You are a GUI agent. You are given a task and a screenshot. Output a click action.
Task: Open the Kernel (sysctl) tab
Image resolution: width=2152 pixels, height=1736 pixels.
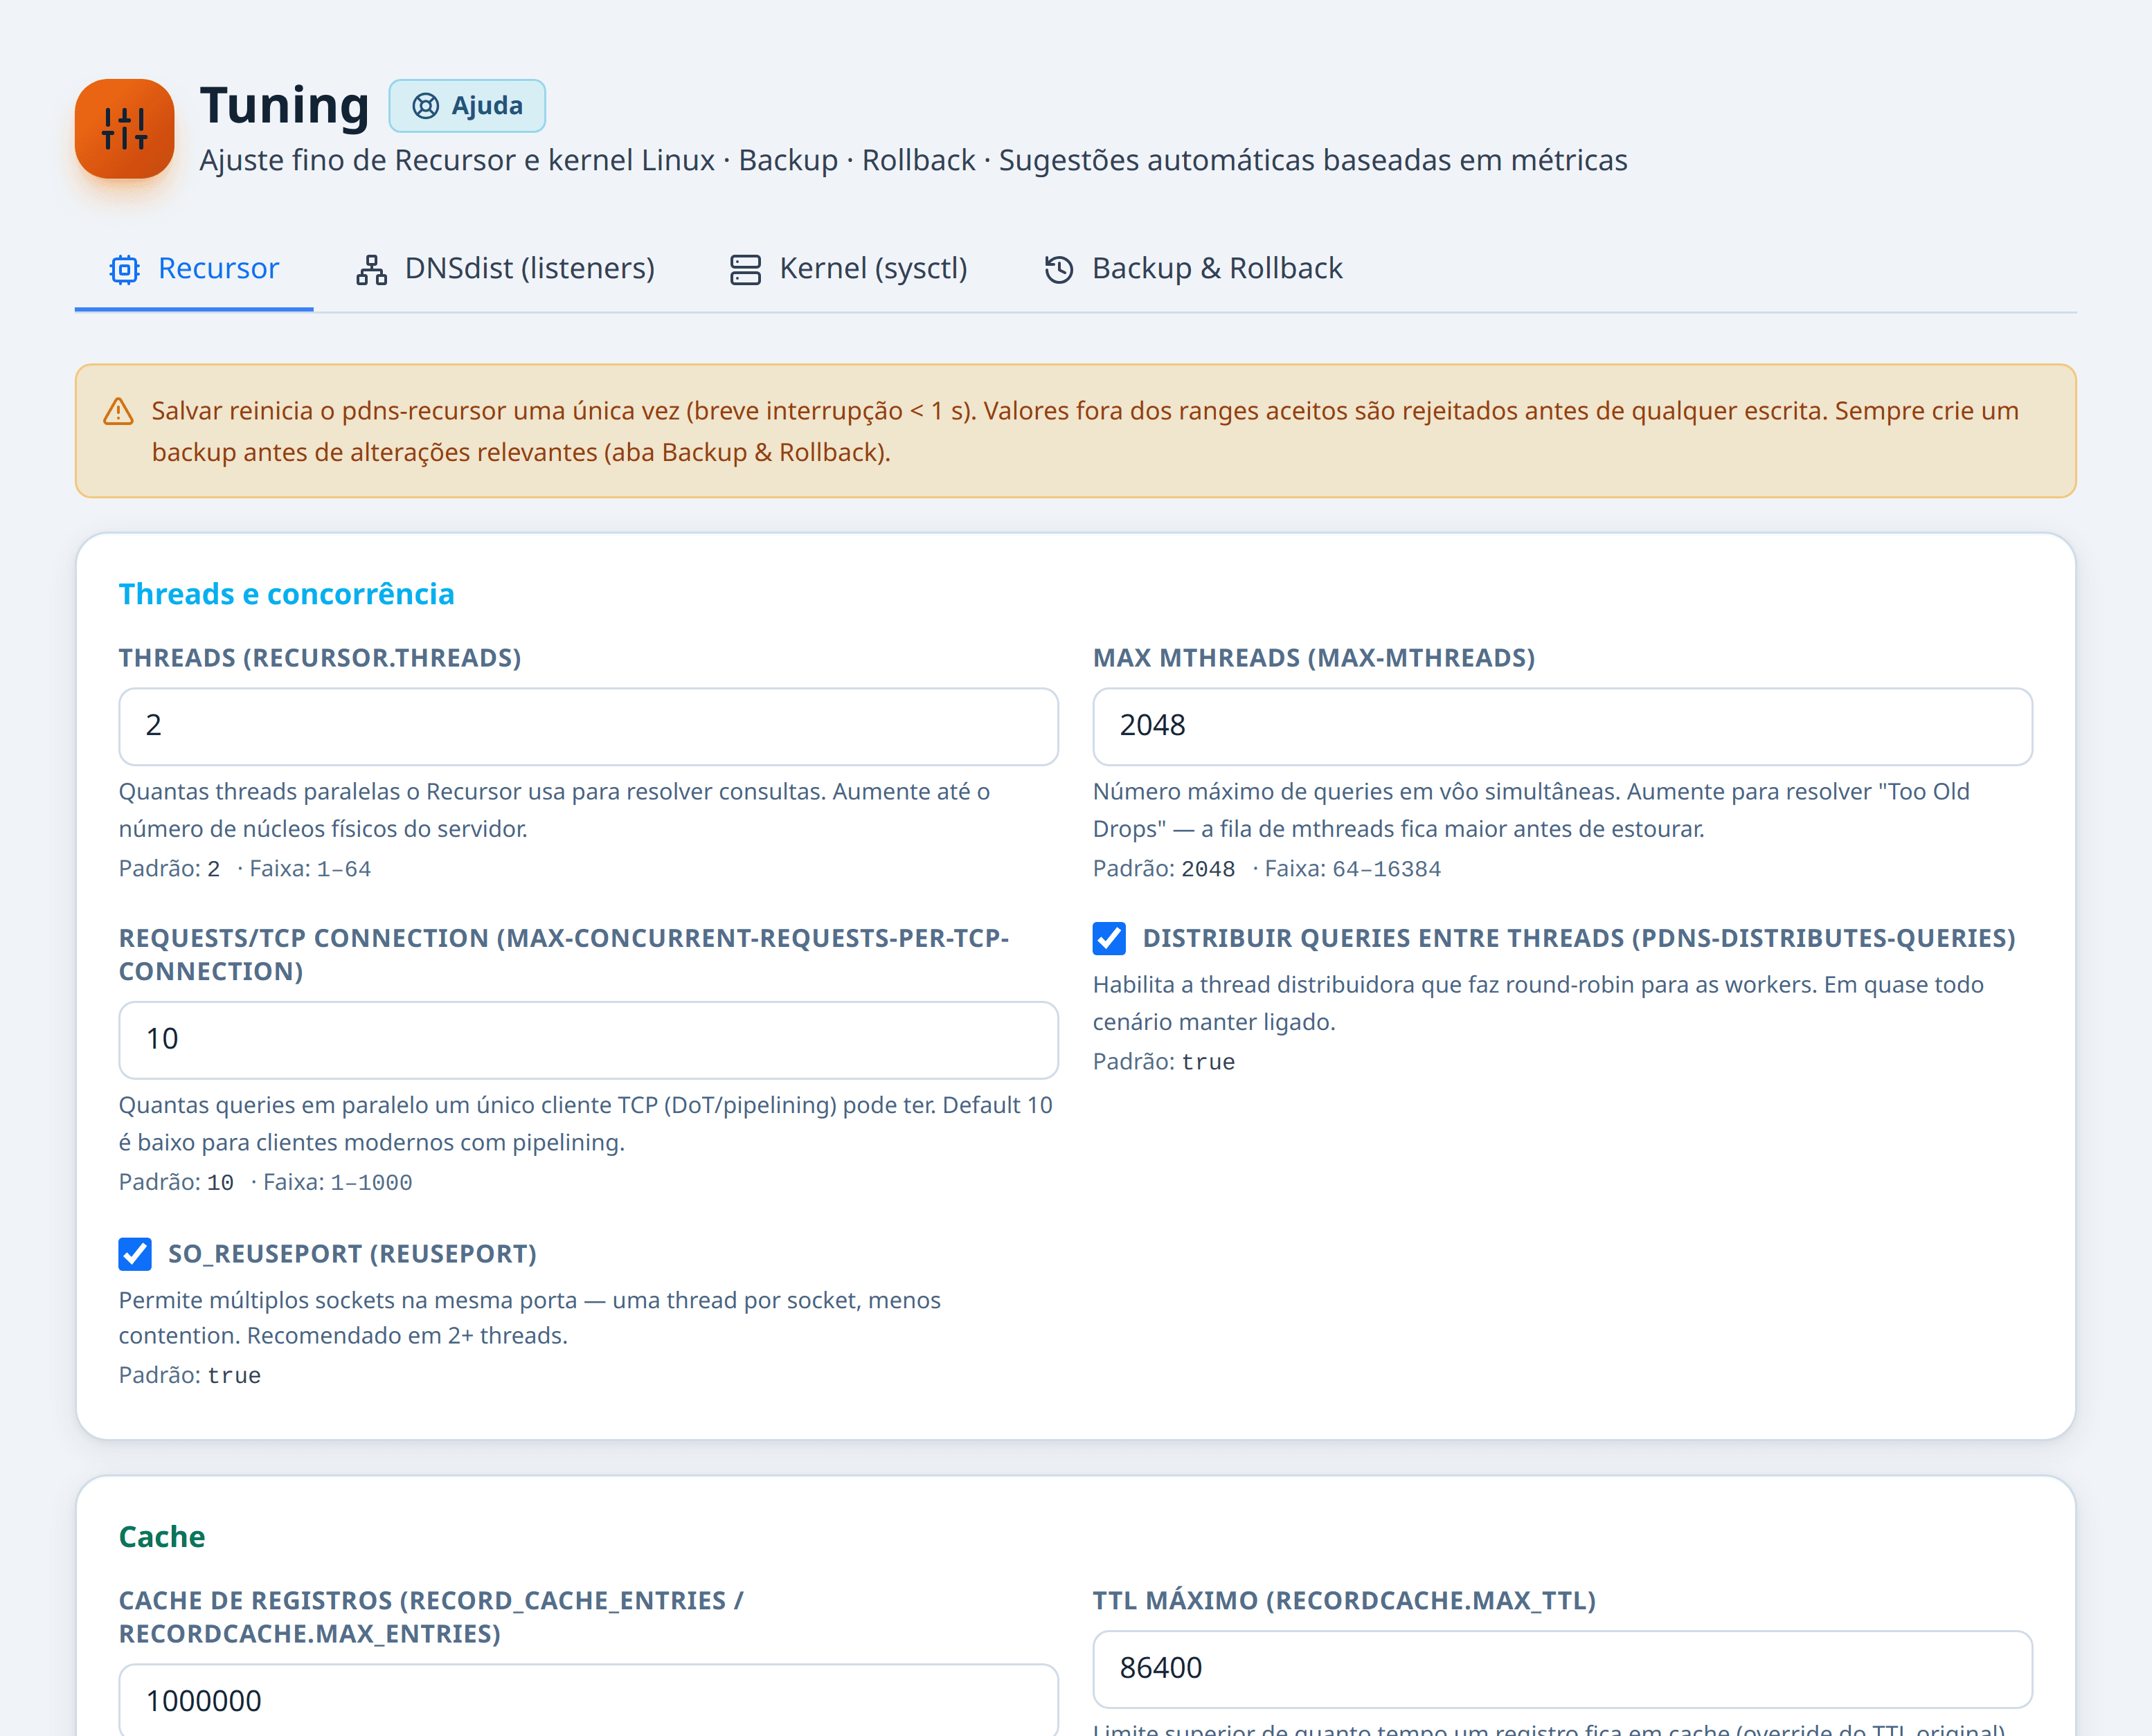(848, 269)
